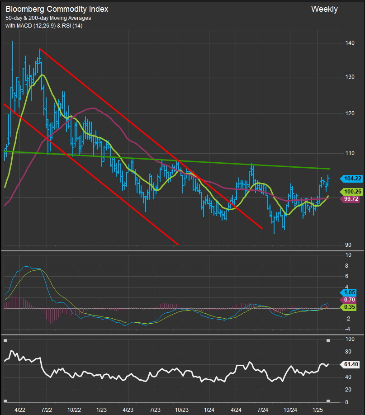365x415 pixels.
Task: Select the 120 price axis label
Action: pos(350,113)
